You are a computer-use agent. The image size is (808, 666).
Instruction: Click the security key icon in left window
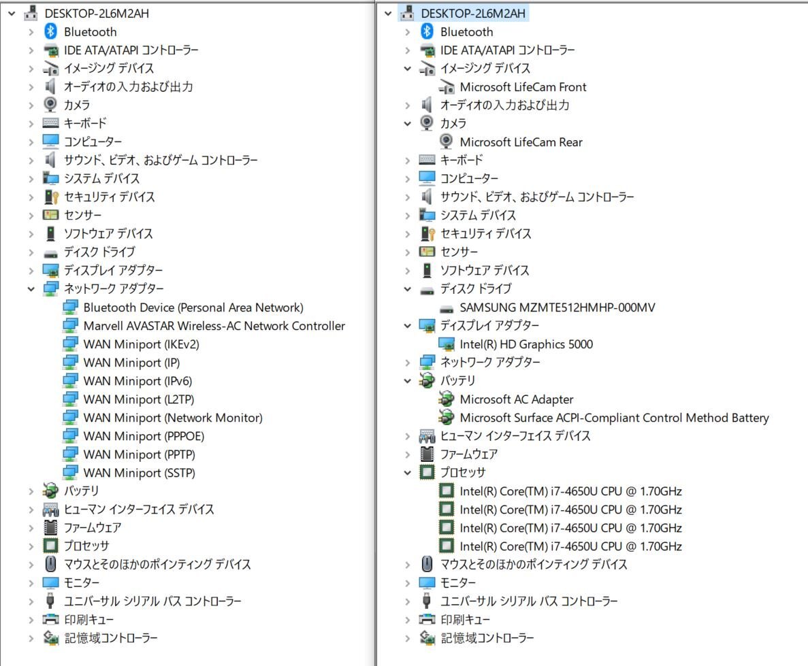pyautogui.click(x=50, y=197)
